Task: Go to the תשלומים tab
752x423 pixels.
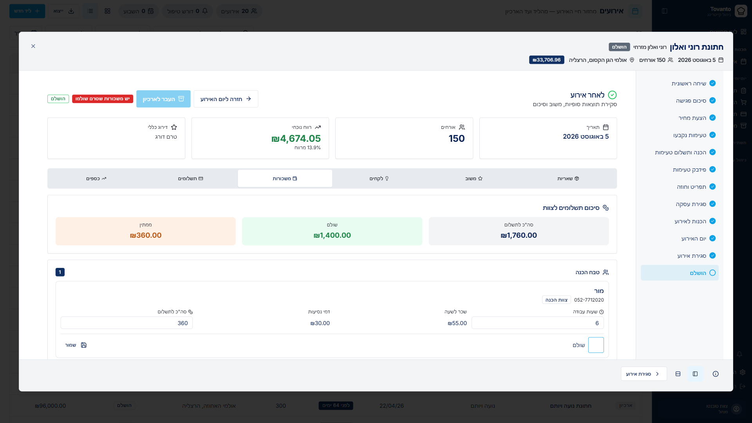Action: 191,179
